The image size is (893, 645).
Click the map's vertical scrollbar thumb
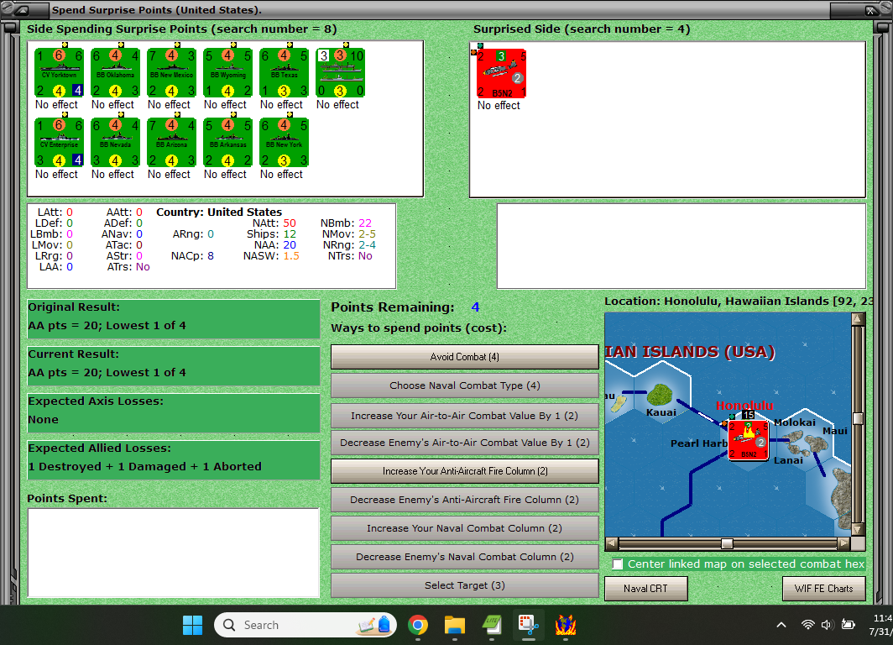[858, 419]
